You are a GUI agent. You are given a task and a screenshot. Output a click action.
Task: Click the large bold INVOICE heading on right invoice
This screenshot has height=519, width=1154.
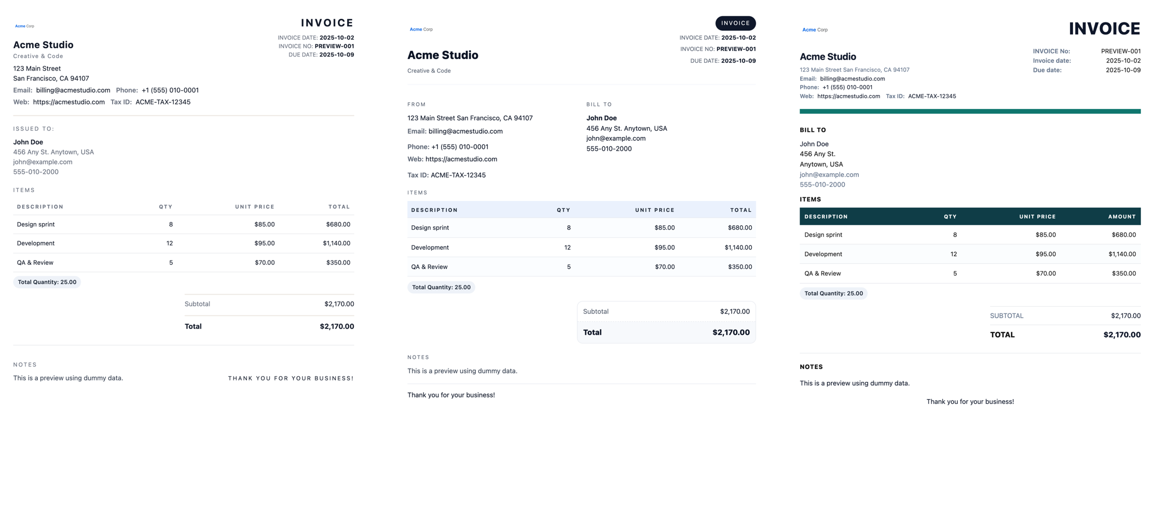click(x=1104, y=29)
